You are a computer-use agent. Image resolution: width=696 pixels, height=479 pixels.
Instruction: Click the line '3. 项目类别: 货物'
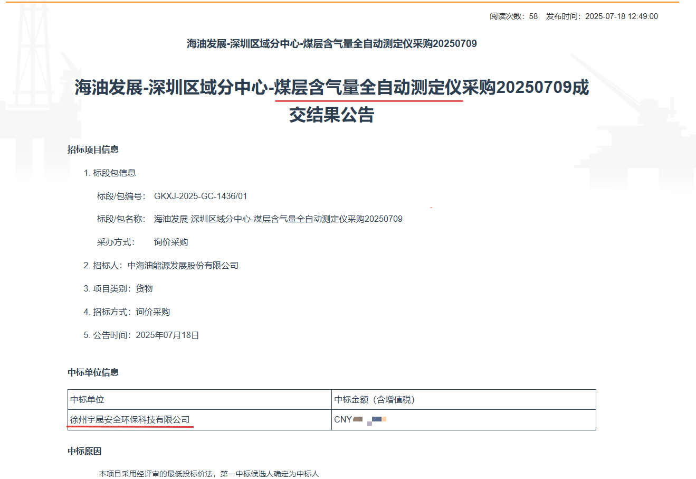pyautogui.click(x=118, y=288)
